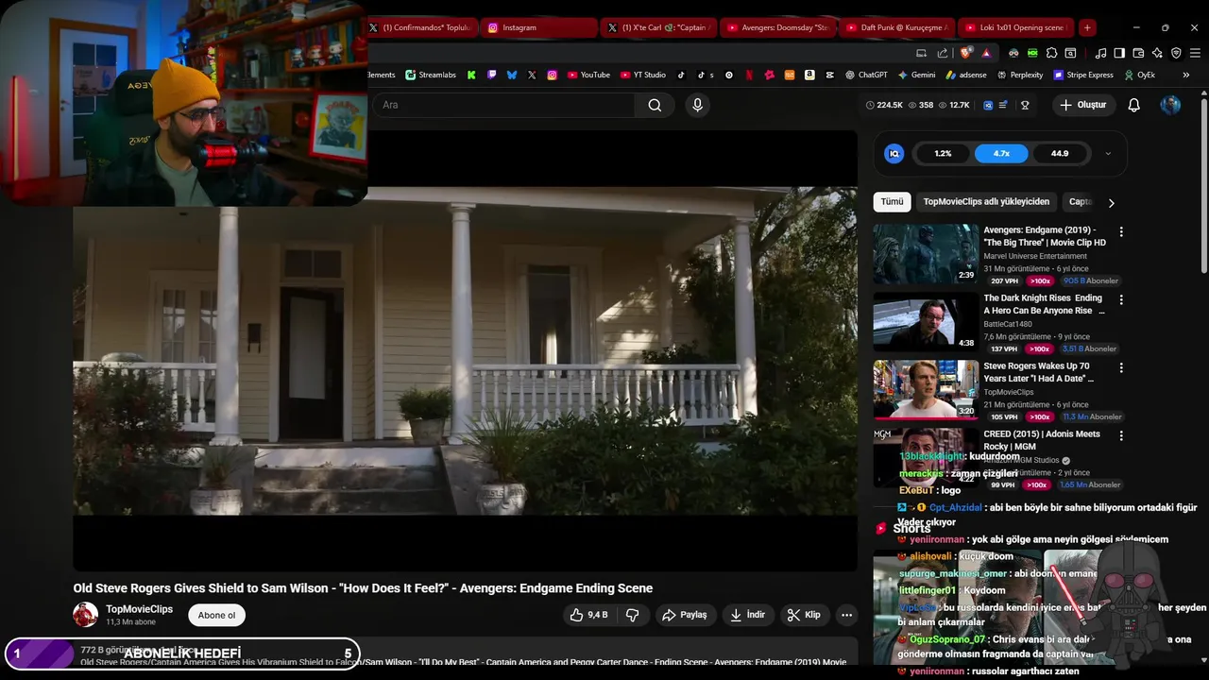The image size is (1209, 680).
Task: Open Gemini bookmark
Action: coord(916,75)
